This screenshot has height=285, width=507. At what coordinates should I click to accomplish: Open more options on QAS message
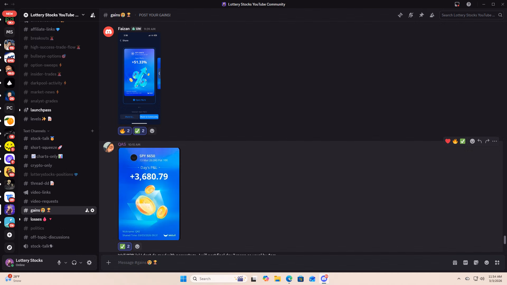(x=495, y=141)
